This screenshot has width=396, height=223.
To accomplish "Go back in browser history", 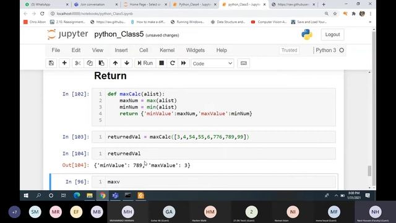I will coord(25,14).
